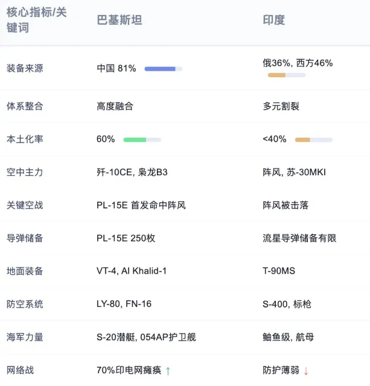The height and width of the screenshot is (386, 370).
Task: Click the blue 中国 81% progress bar
Action: [x=164, y=69]
